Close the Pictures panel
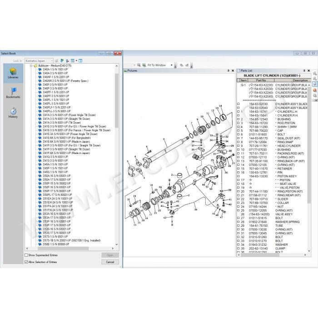318x318 pixels. point(233,70)
